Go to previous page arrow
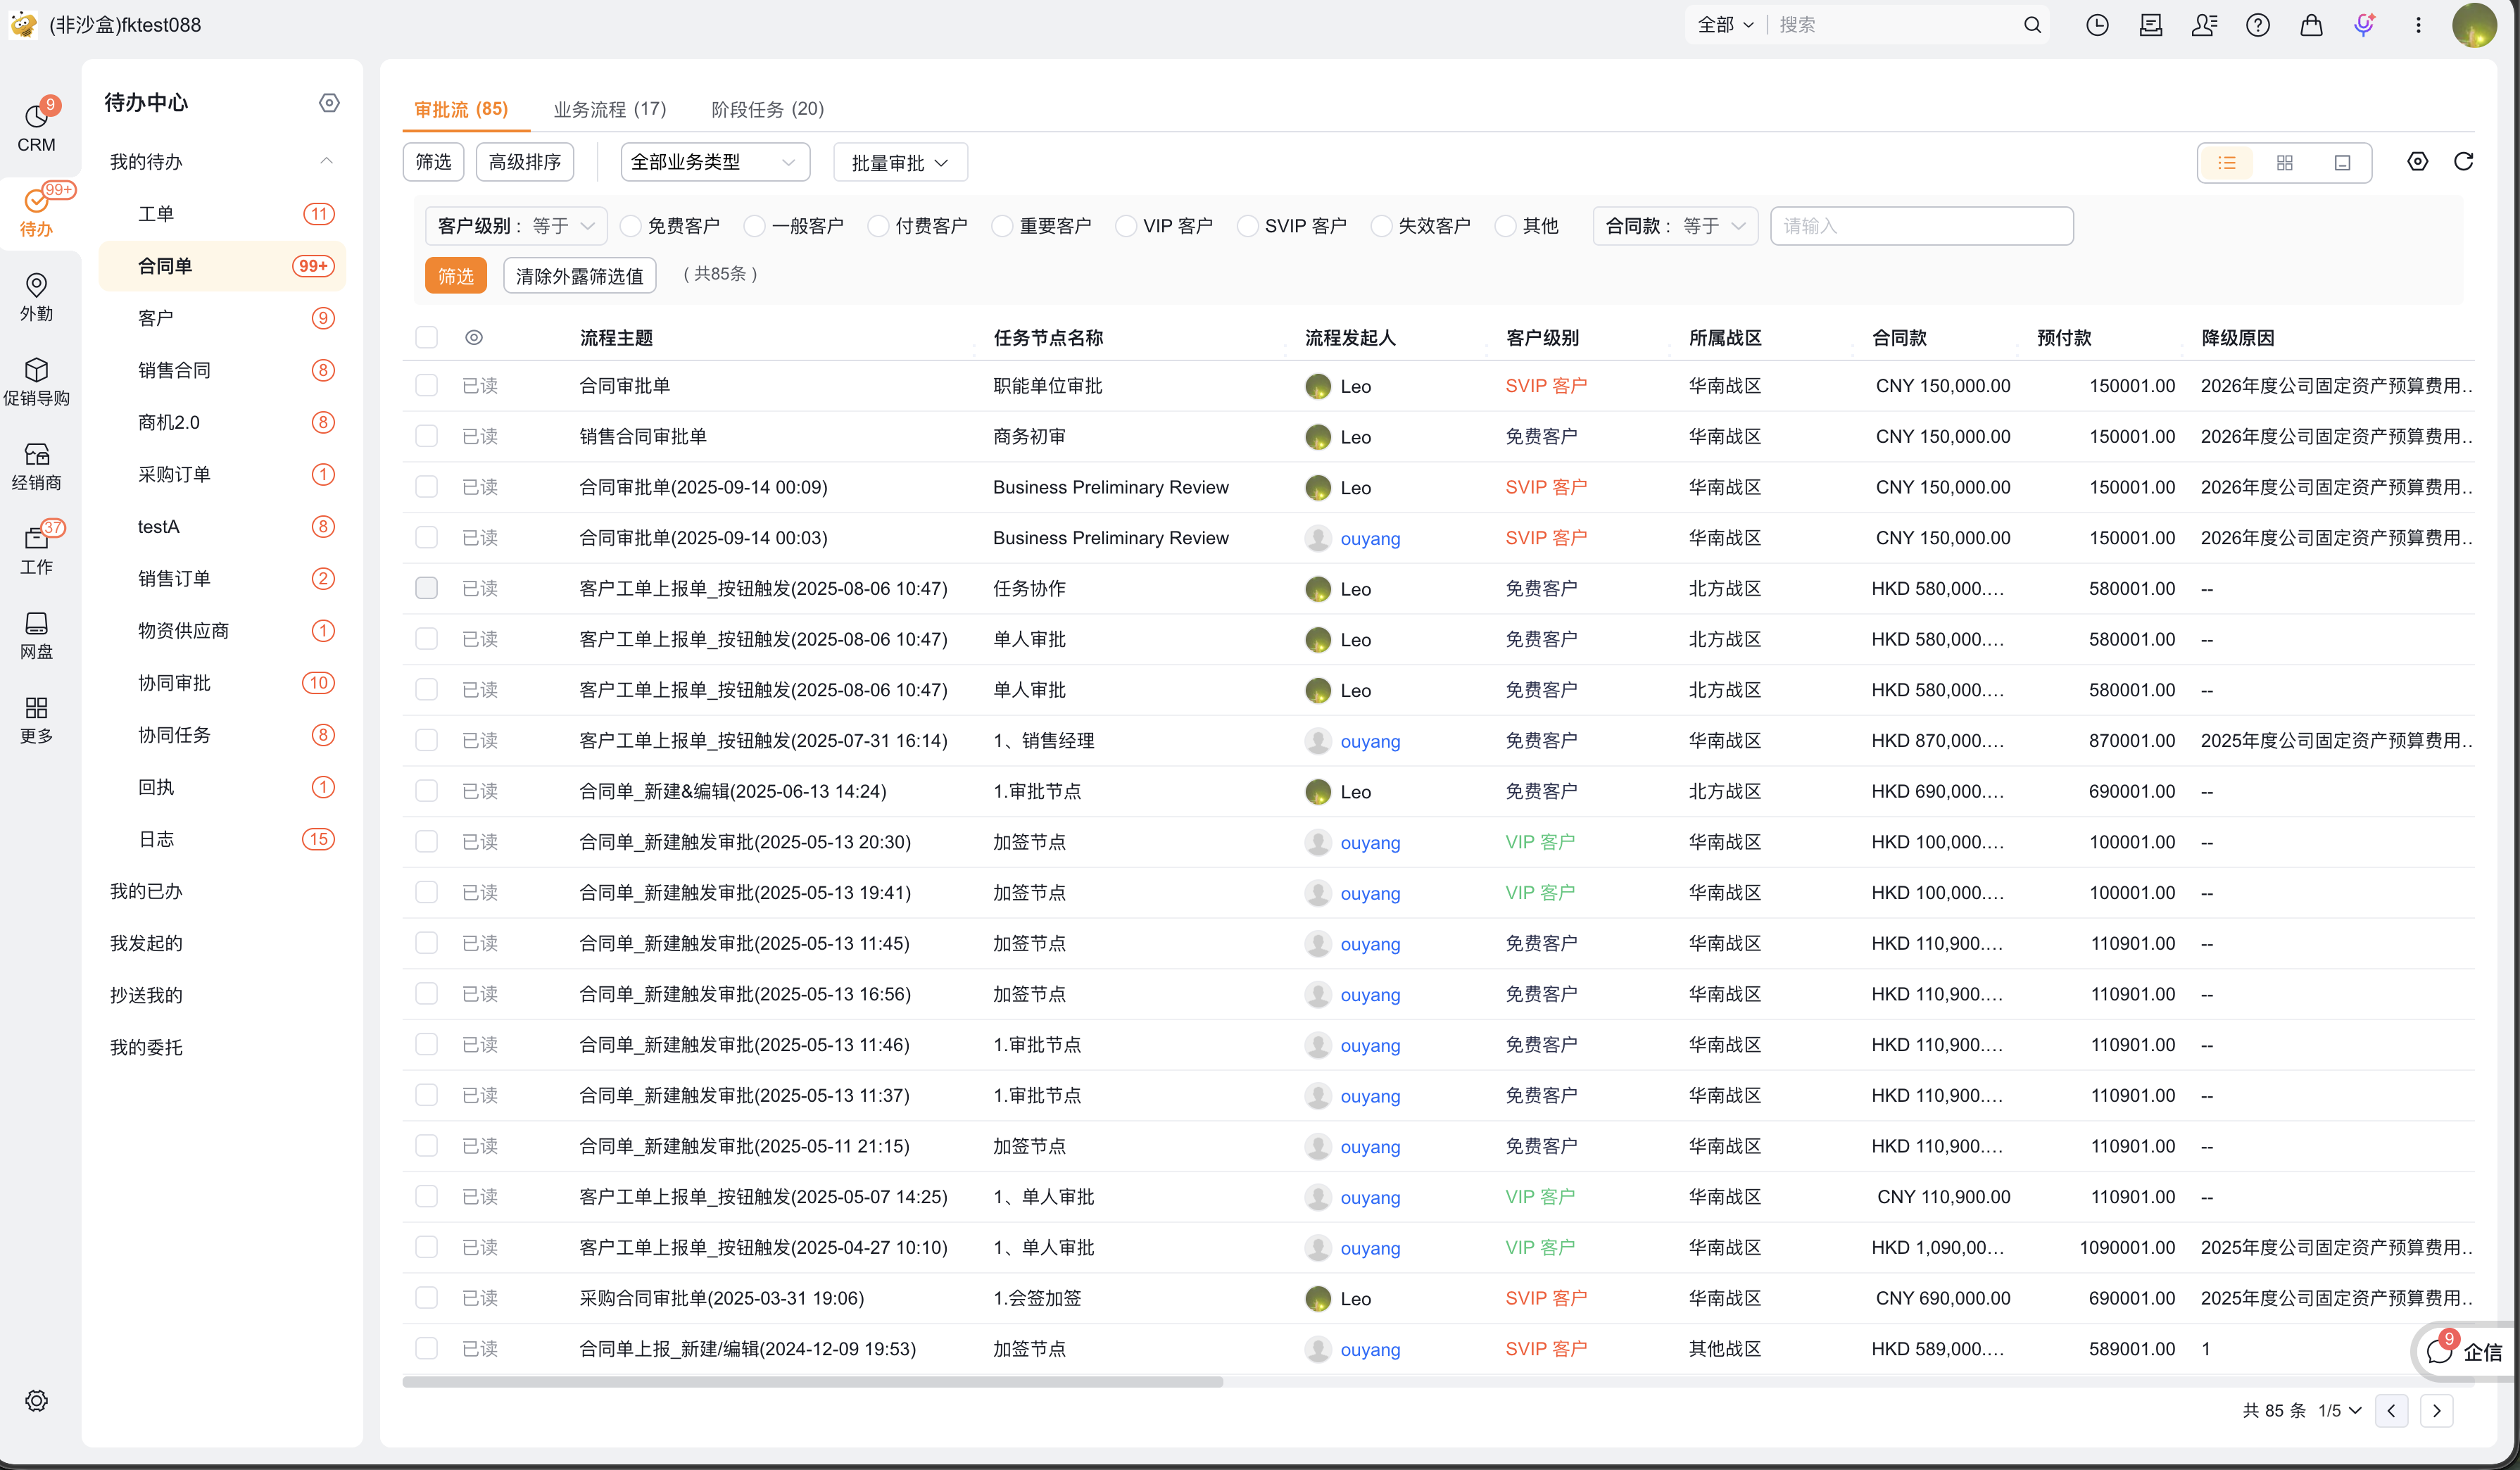This screenshot has height=1470, width=2520. click(x=2391, y=1410)
